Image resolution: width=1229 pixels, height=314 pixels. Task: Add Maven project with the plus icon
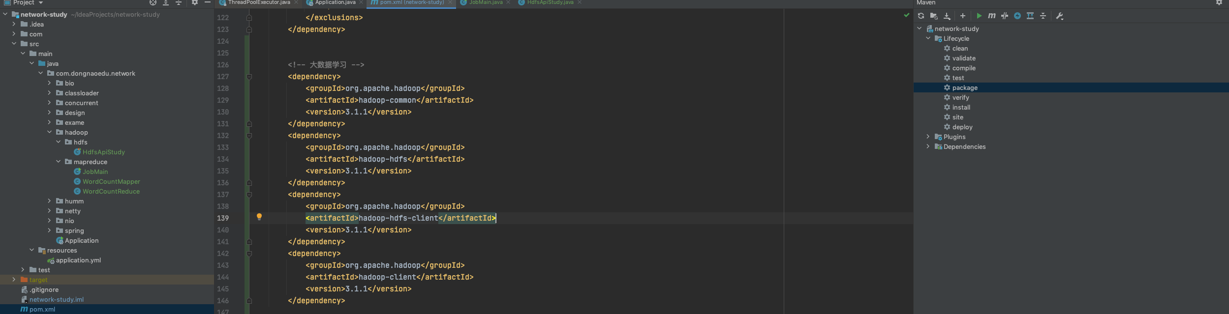963,16
